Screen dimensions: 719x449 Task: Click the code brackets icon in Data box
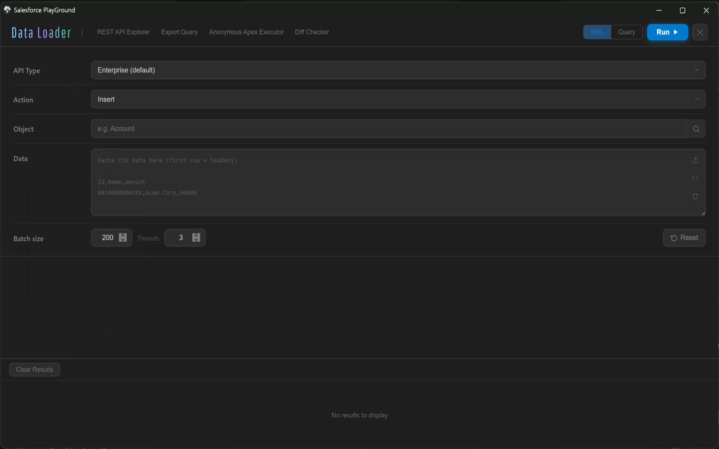point(695,178)
